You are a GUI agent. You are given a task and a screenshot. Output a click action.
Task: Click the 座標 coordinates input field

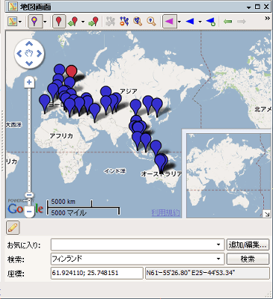[96, 273]
